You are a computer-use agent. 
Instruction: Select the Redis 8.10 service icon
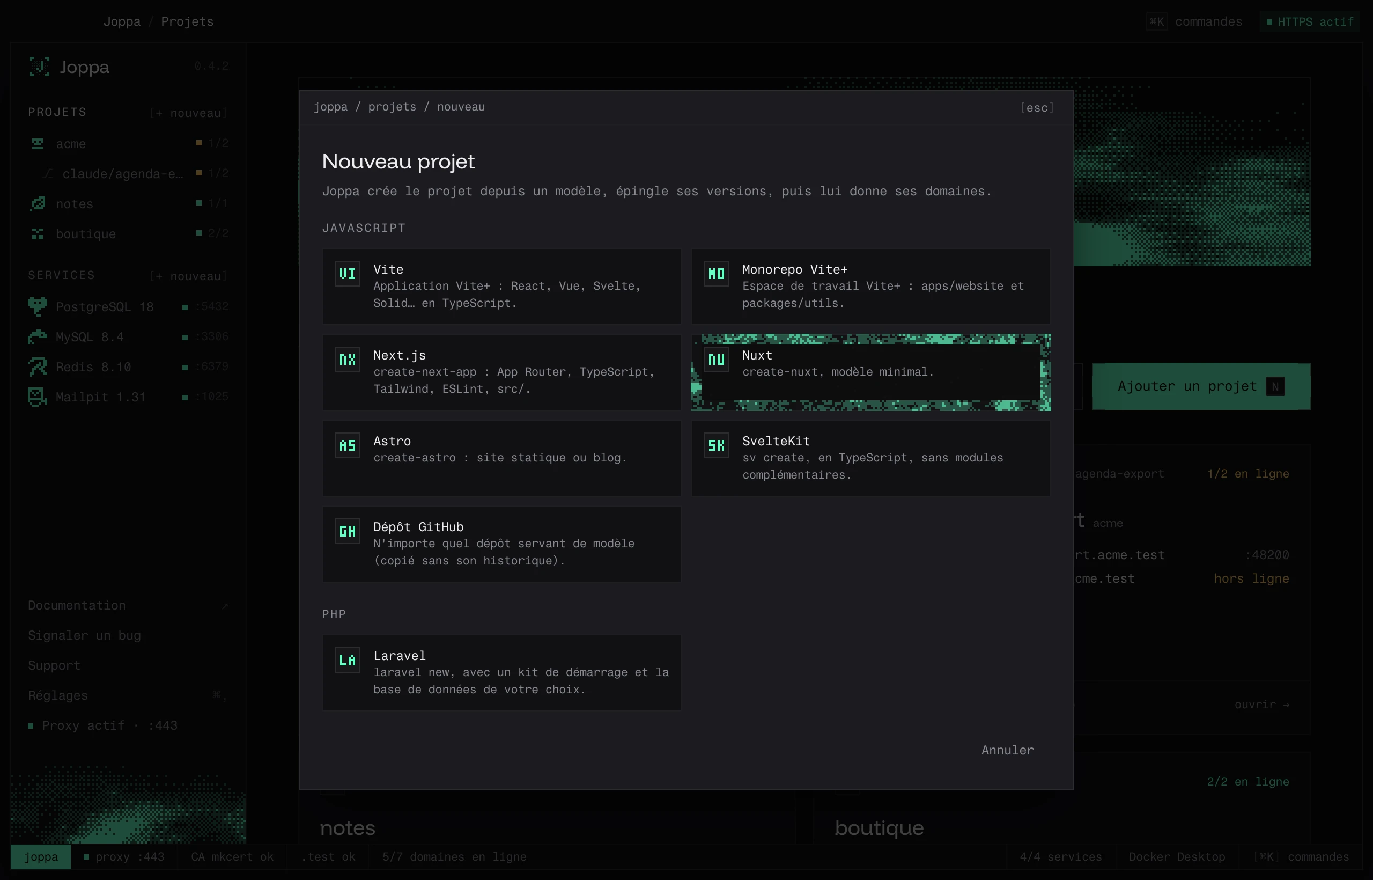[x=38, y=366]
